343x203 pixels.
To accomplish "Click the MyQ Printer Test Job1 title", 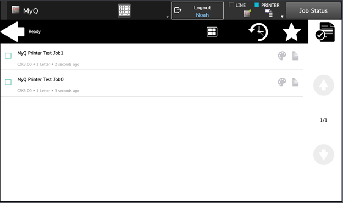I will [x=40, y=53].
